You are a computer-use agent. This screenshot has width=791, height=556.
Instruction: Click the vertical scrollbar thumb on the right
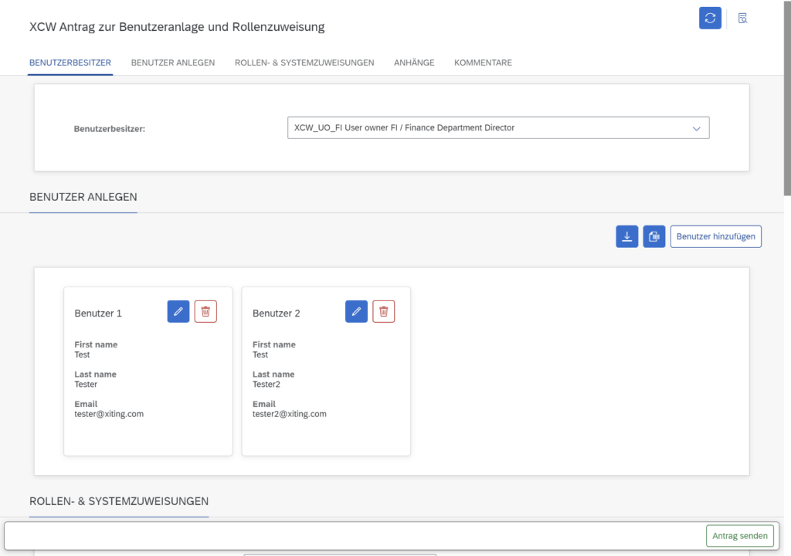pyautogui.click(x=787, y=98)
